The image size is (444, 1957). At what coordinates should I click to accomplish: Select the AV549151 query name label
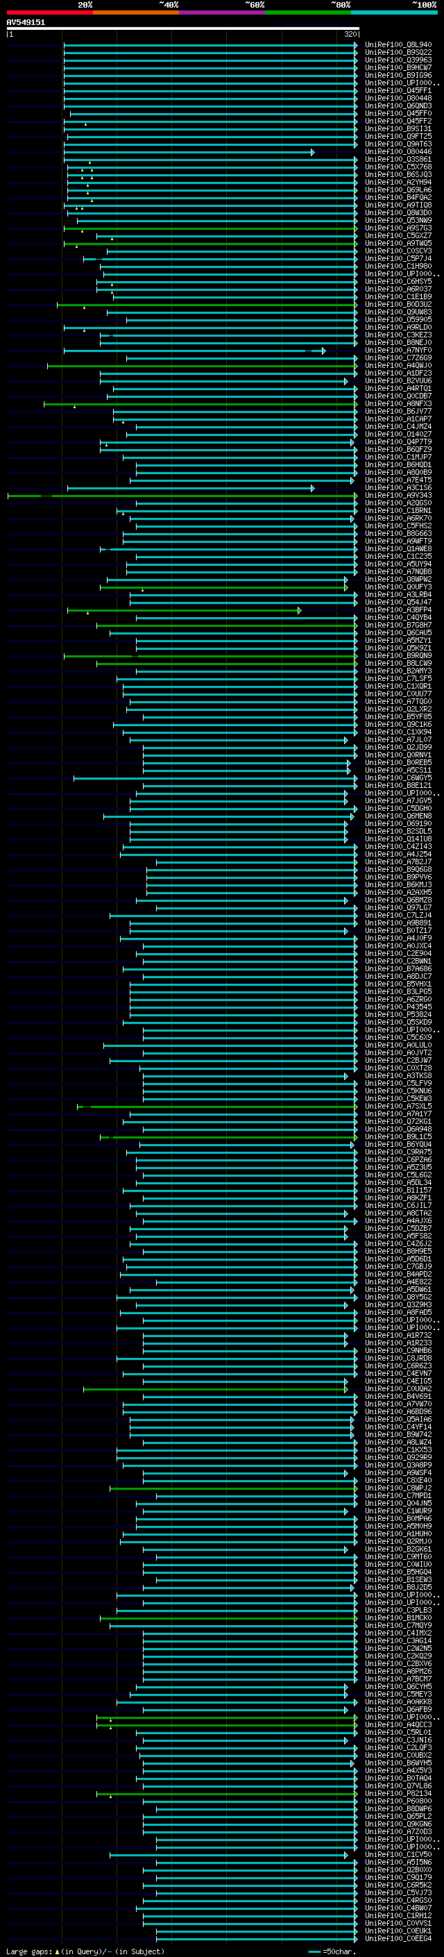(26, 22)
